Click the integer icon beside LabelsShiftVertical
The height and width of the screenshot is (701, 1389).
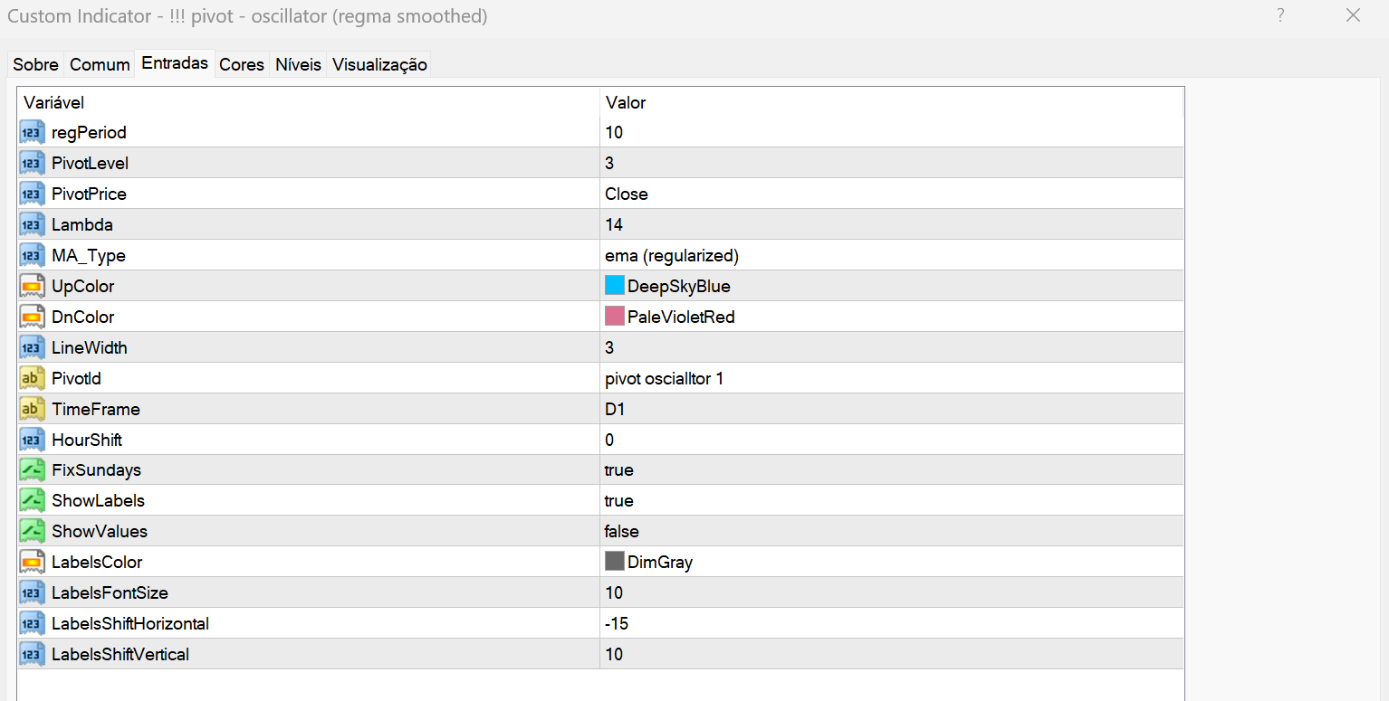(x=33, y=654)
